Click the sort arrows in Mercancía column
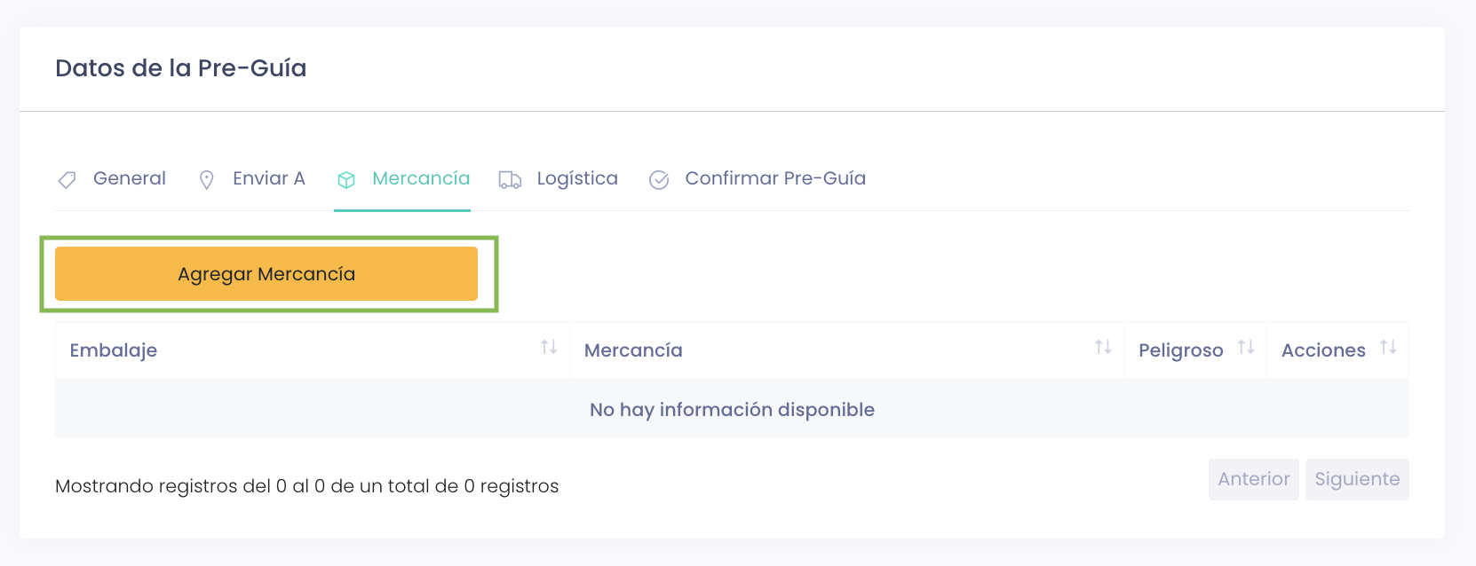The image size is (1476, 566). click(1103, 348)
